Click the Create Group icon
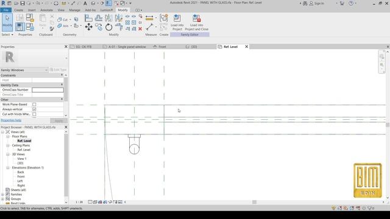The image size is (390, 219). [164, 18]
